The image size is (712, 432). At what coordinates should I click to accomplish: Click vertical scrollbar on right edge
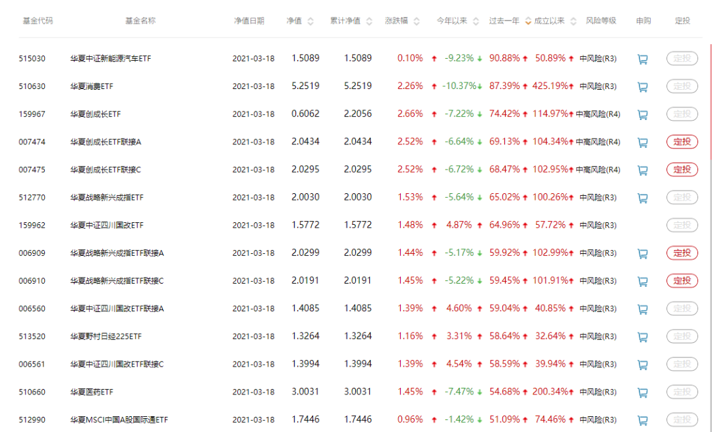pos(711,102)
